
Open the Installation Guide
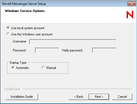point(22,97)
